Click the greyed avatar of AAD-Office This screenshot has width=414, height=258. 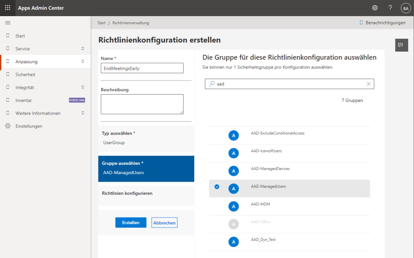(233, 224)
